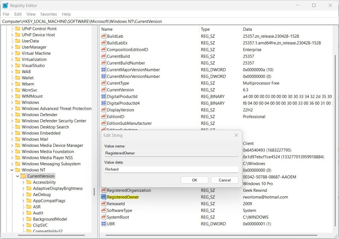
Task: Confirm the edit with OK button
Action: 194,180
